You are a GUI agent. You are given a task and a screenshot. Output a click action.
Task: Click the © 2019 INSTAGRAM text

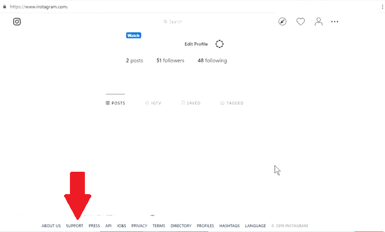[x=289, y=226]
